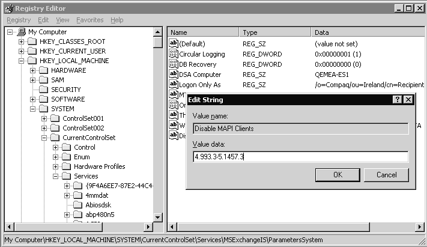Viewport: 427px width, 247px height.
Task: Select the HKEY_LOCAL_MACHINE folder icon
Action: [x=32, y=61]
